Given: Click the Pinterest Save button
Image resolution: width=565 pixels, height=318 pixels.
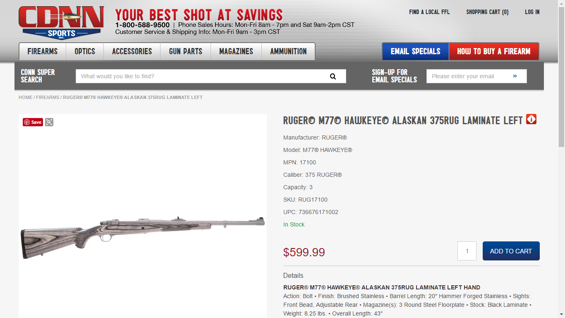Looking at the screenshot, I should click(33, 122).
